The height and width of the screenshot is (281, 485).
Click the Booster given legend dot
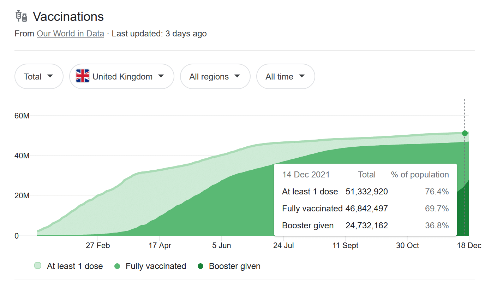pyautogui.click(x=200, y=266)
